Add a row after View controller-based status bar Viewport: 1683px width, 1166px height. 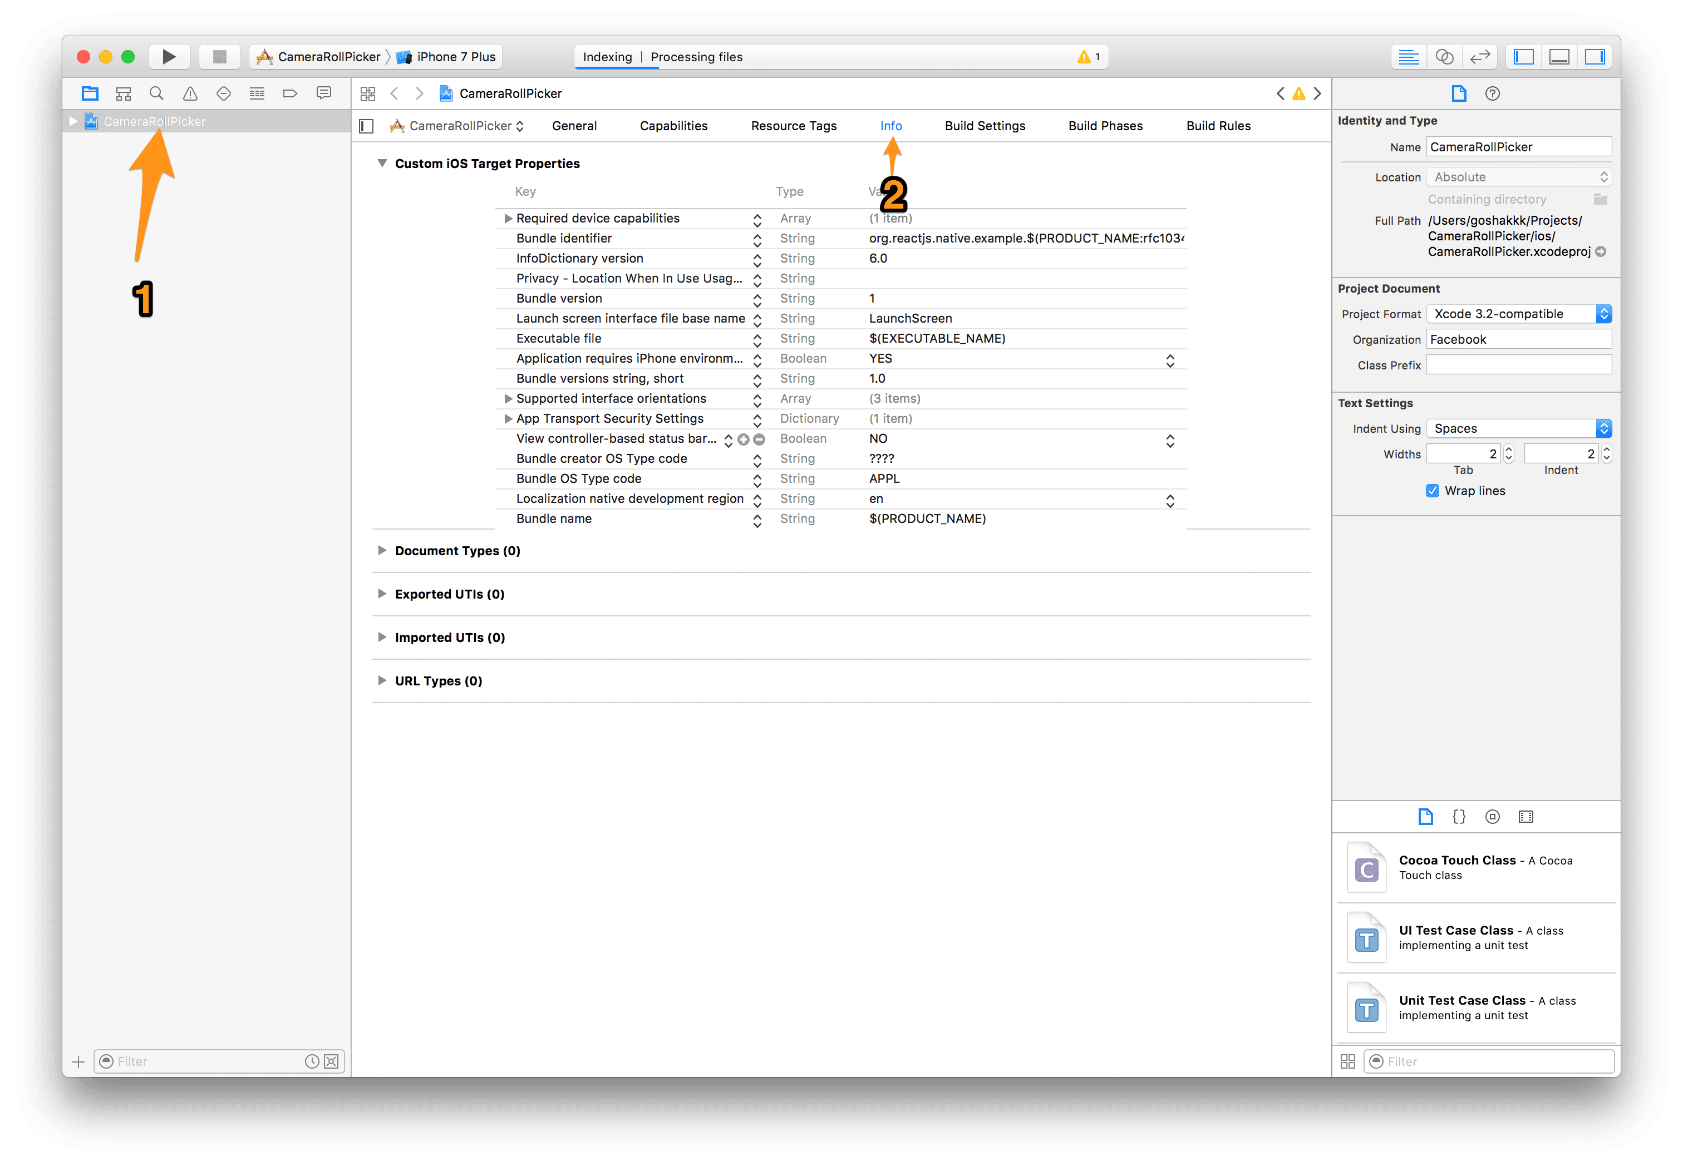[743, 440]
